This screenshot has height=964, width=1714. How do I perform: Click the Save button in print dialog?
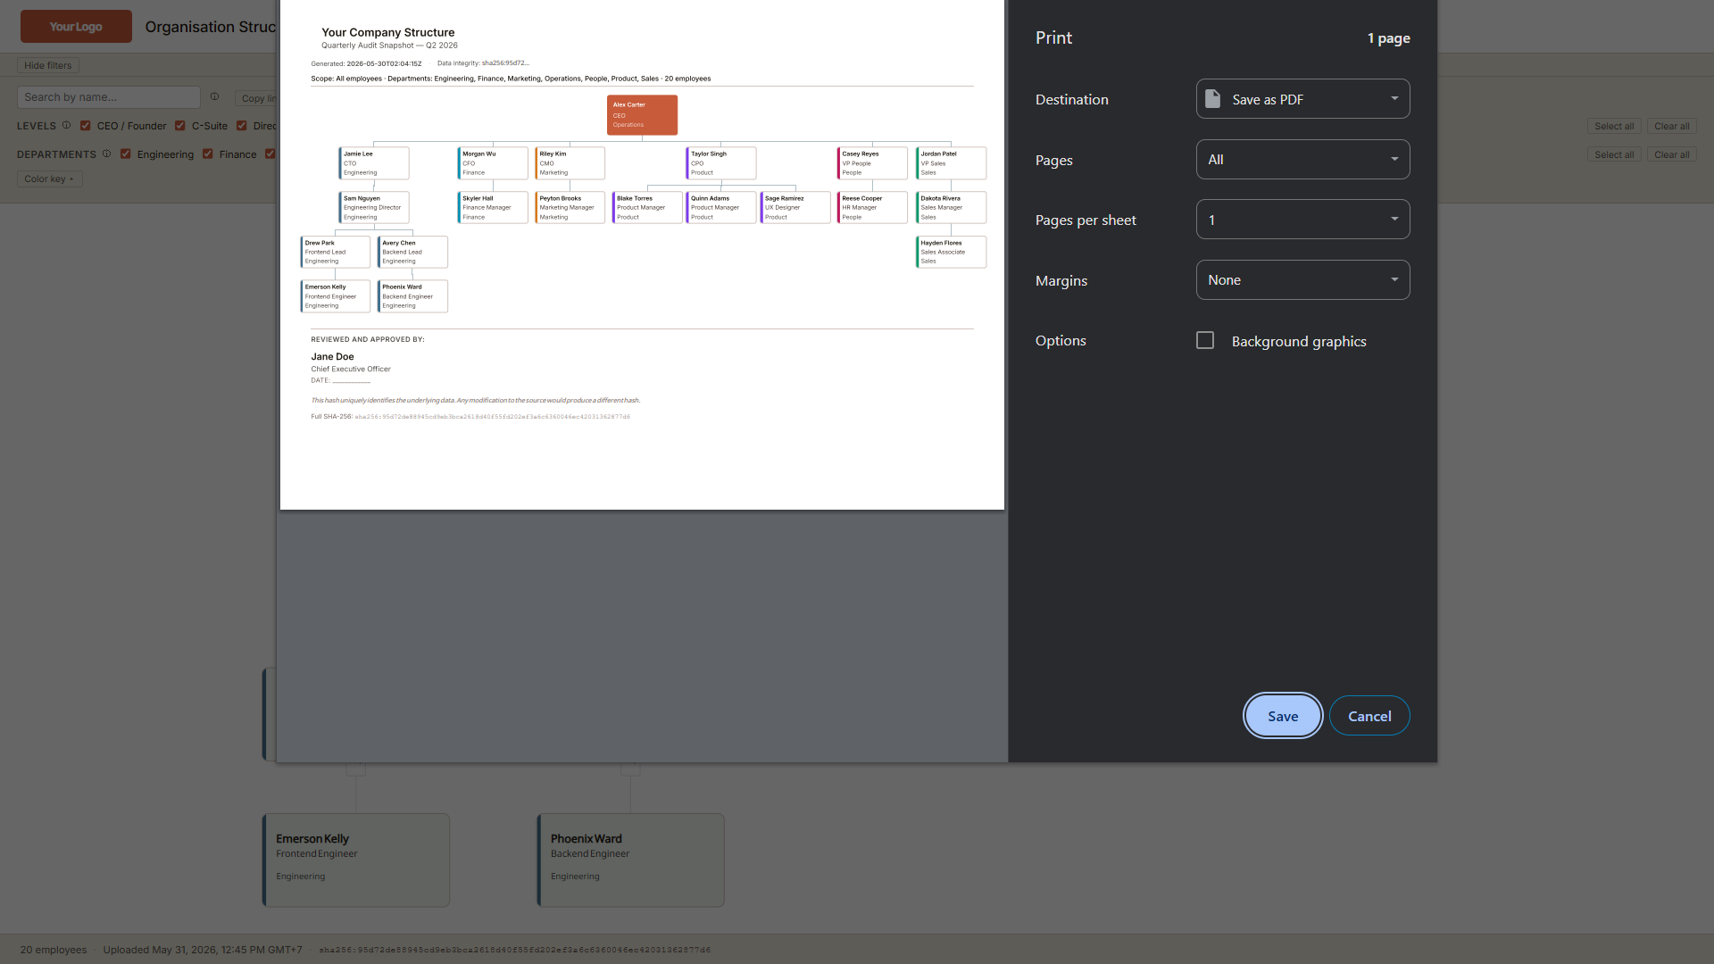pos(1283,716)
